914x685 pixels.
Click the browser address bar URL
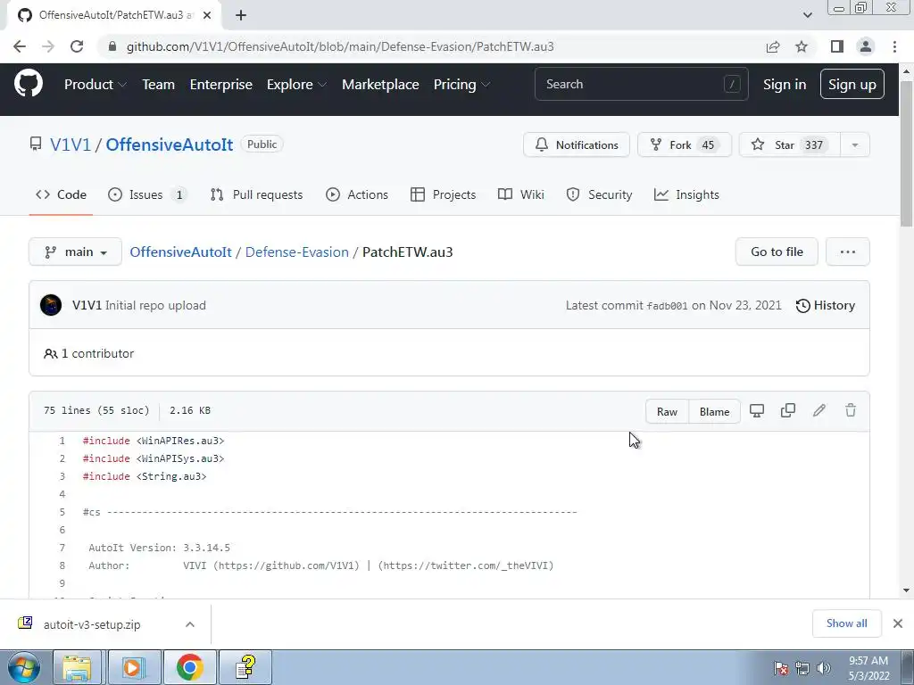point(340,46)
